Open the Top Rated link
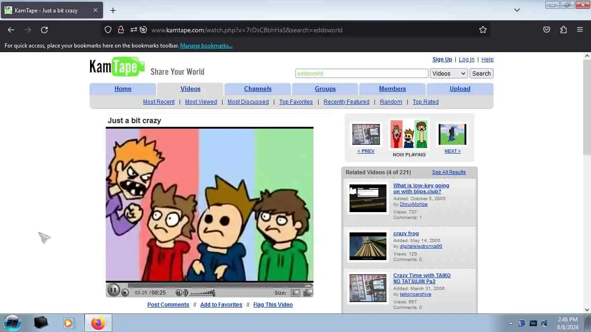591x332 pixels. 426,102
